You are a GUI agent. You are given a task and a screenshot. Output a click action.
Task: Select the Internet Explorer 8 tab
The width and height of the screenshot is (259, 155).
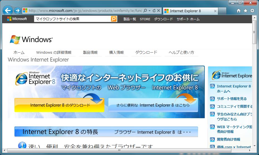pos(190,11)
